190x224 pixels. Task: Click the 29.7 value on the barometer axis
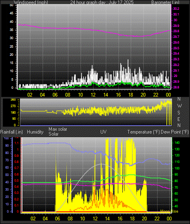click(x=176, y=37)
